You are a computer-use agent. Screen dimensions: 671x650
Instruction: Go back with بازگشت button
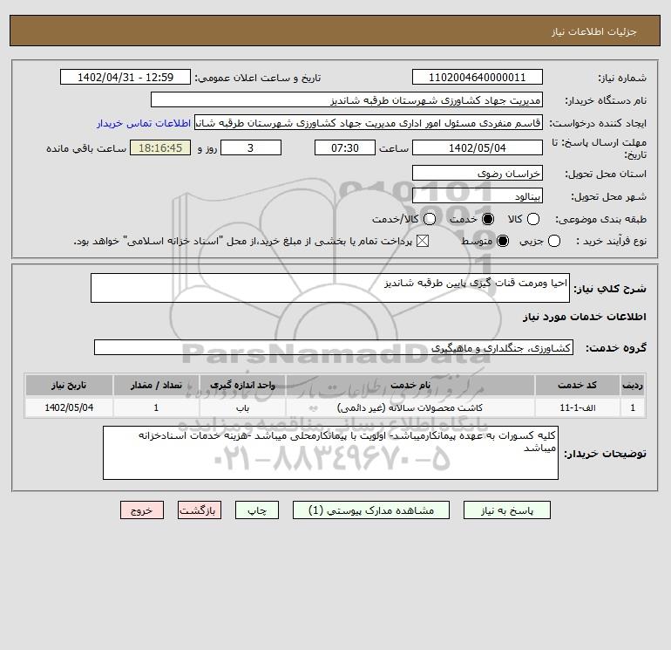(200, 510)
